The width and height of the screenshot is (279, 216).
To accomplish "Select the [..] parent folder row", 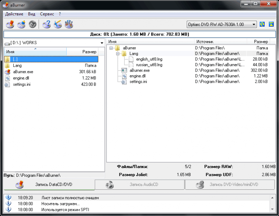I will (51, 59).
